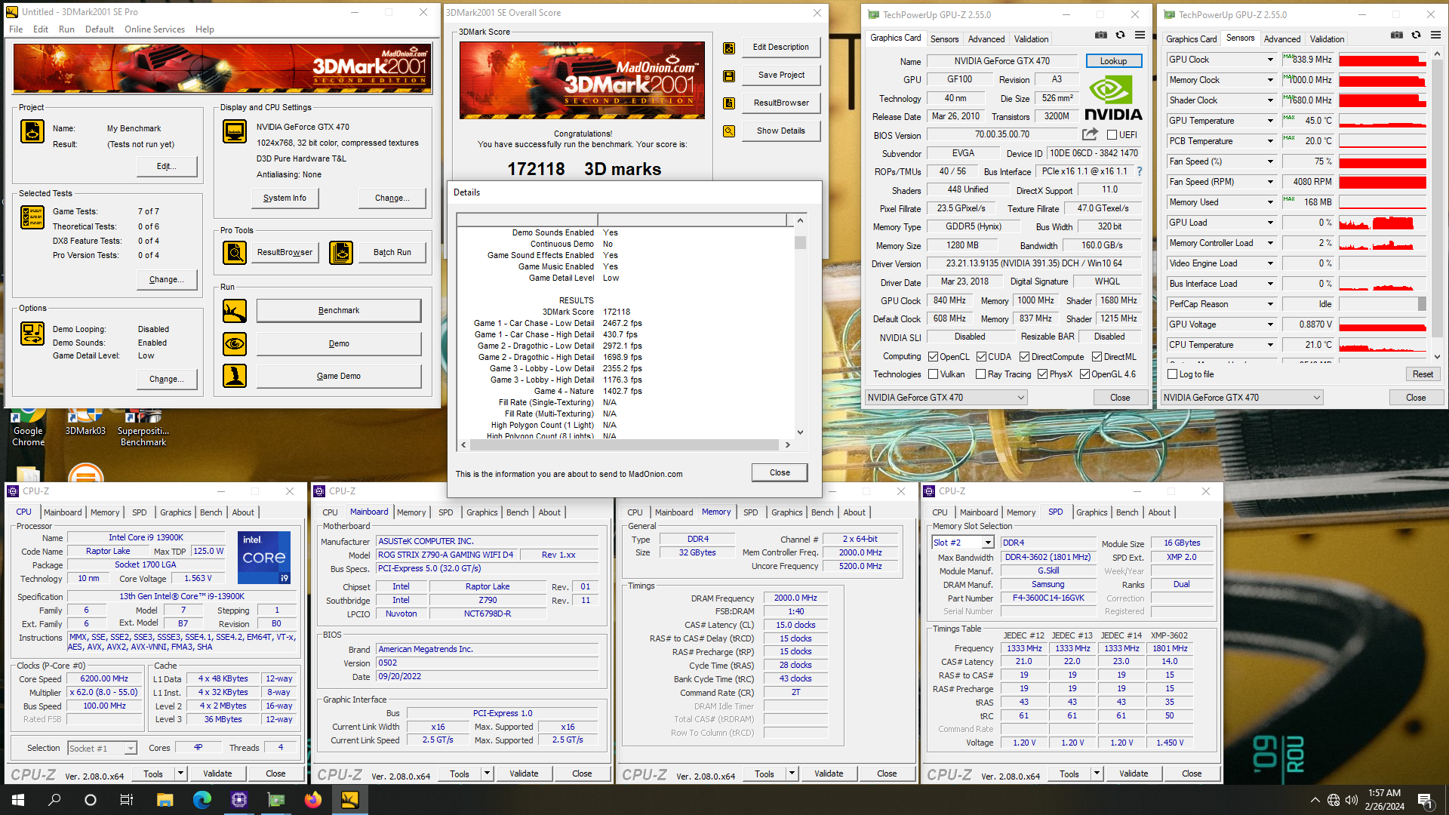Open the Default menu in 3DMark2001
The image size is (1449, 815).
[x=100, y=29]
